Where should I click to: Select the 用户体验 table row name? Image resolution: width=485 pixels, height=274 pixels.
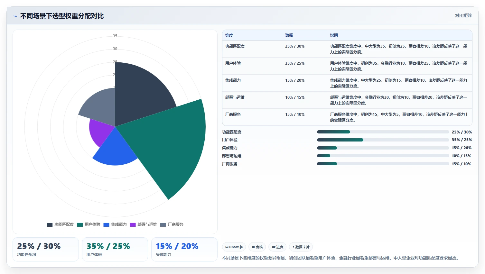click(233, 63)
